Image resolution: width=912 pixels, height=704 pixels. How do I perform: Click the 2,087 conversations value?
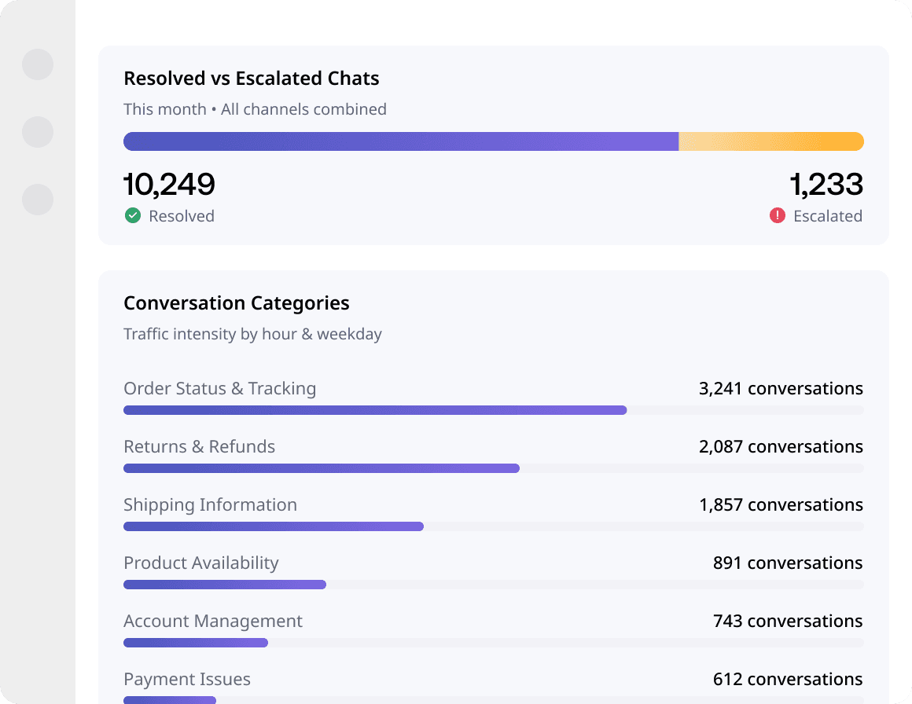(781, 447)
